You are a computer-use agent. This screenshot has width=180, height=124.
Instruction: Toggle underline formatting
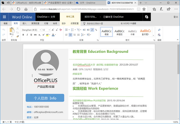click(31, 35)
